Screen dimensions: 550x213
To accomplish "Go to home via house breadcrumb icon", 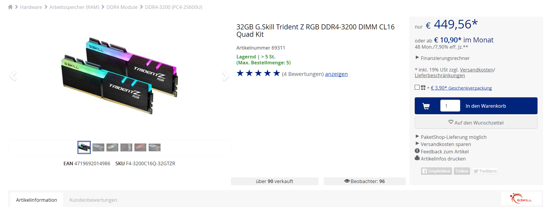I will point(10,7).
